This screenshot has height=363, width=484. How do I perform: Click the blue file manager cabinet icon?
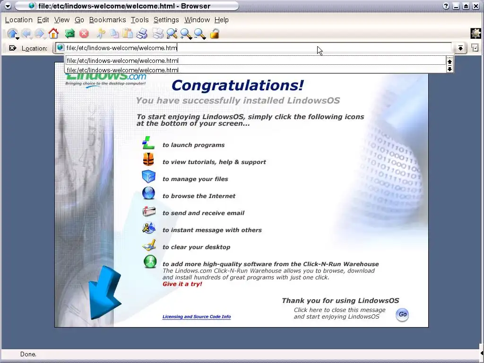[148, 177]
